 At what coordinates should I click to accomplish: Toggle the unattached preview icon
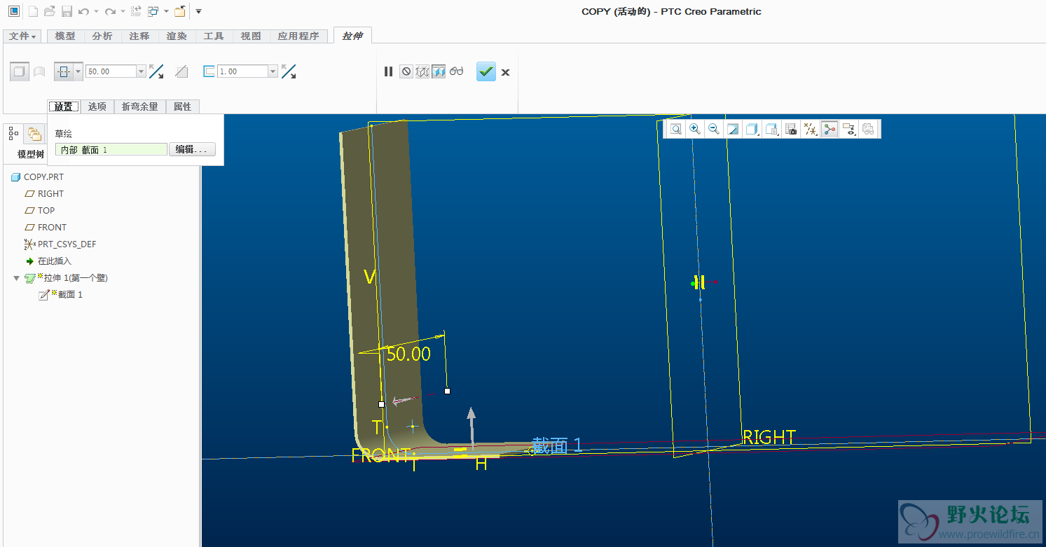422,71
